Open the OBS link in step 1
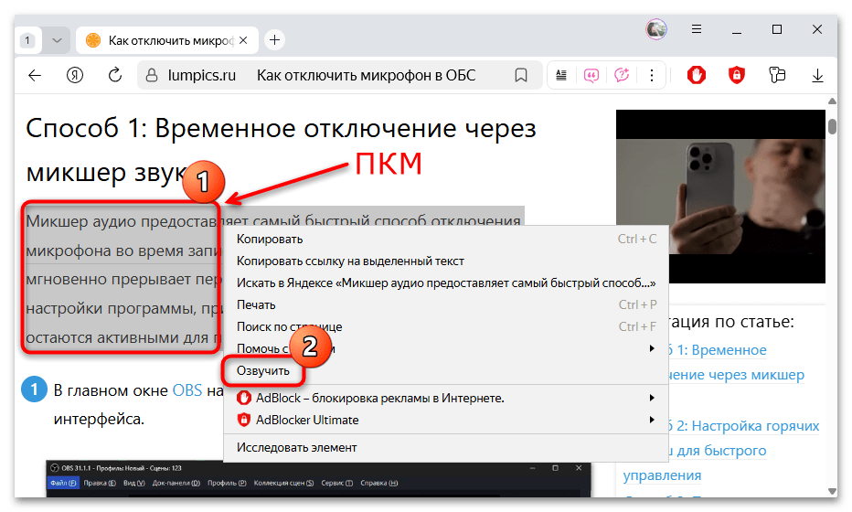The image size is (852, 512). click(x=186, y=390)
